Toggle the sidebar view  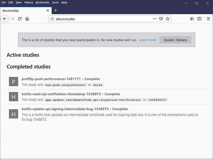coord(199,19)
